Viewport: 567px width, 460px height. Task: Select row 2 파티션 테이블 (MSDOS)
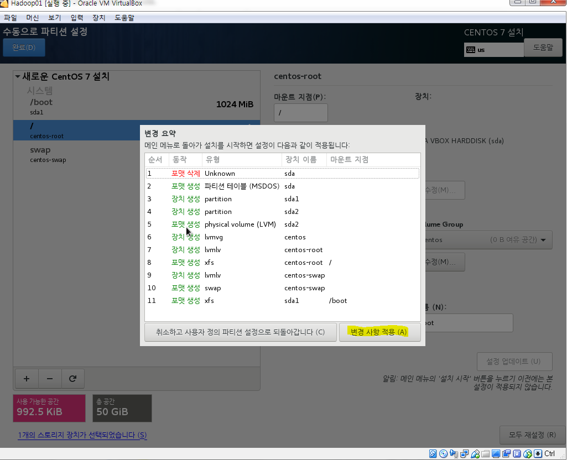coord(283,186)
